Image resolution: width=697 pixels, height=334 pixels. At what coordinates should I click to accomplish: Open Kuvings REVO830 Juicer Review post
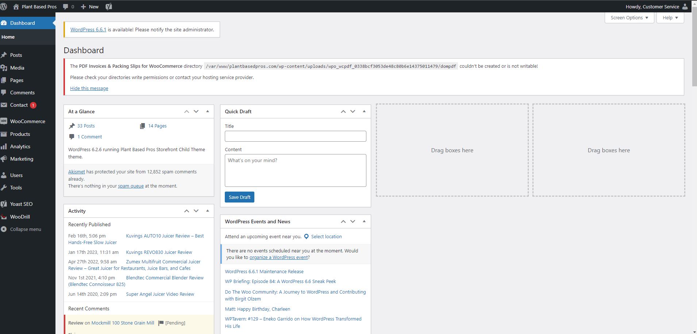click(x=159, y=252)
